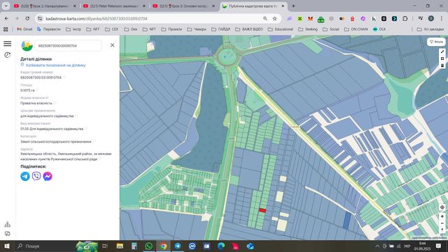
Task: Go back in browser history
Action: [6, 19]
